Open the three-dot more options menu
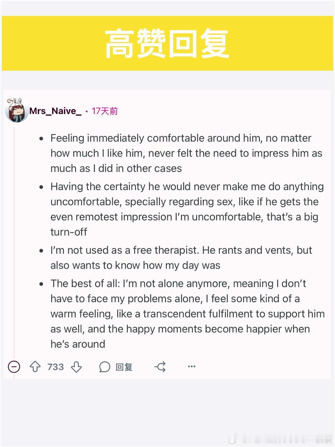 (x=192, y=366)
